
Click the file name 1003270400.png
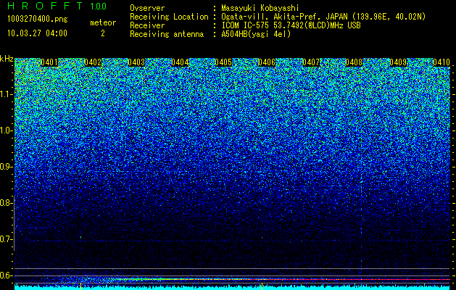pyautogui.click(x=38, y=19)
